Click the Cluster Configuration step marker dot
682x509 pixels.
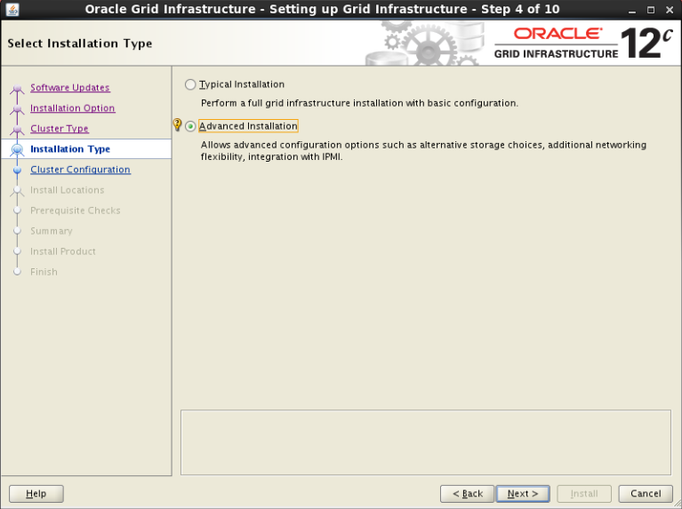point(18,170)
